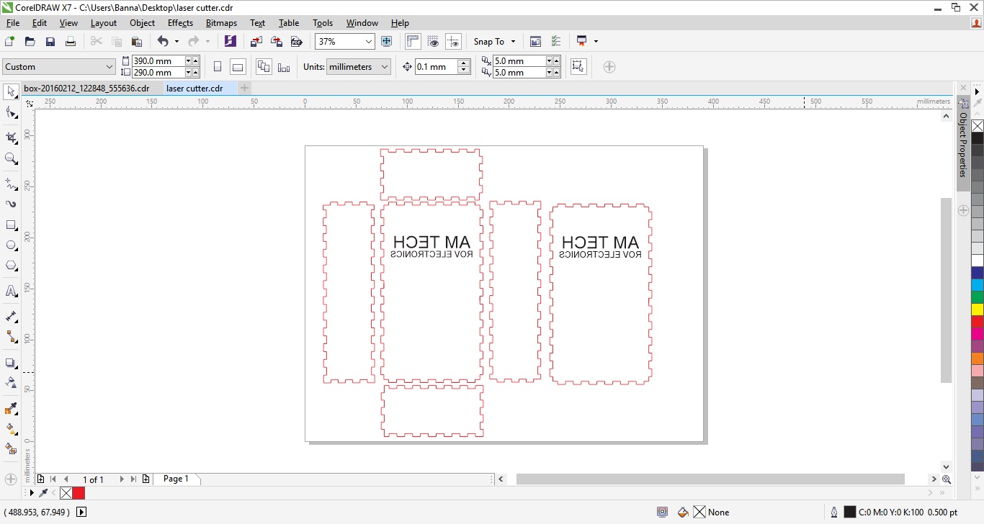Screen dimensions: 984x524
Task: Click the Import icon in toolbar
Action: pyautogui.click(x=256, y=42)
